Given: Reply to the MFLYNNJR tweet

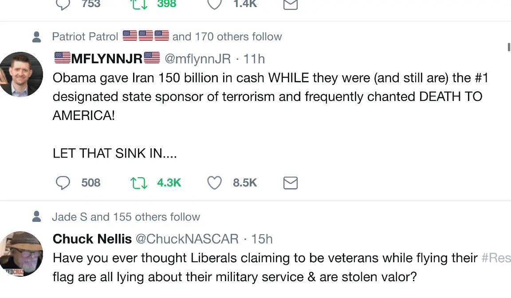Looking at the screenshot, I should click(63, 183).
